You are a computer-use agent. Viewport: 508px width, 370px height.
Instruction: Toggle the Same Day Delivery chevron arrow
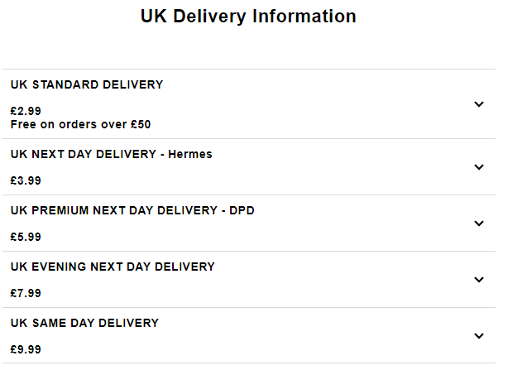(479, 336)
